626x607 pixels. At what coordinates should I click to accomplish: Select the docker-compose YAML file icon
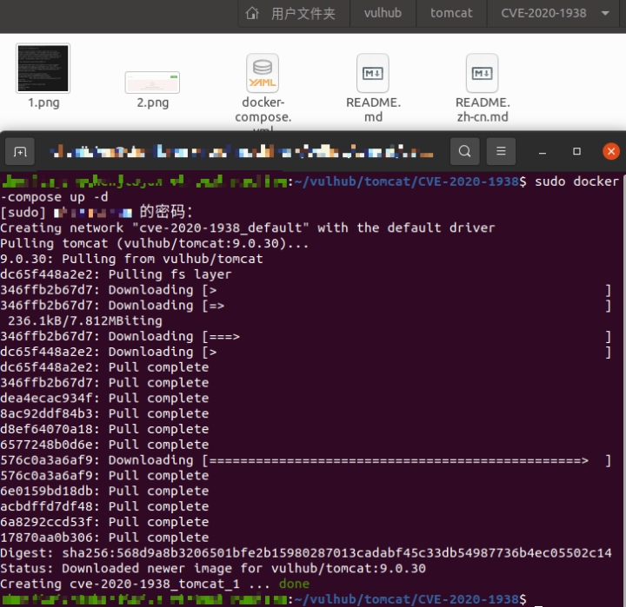tap(263, 73)
